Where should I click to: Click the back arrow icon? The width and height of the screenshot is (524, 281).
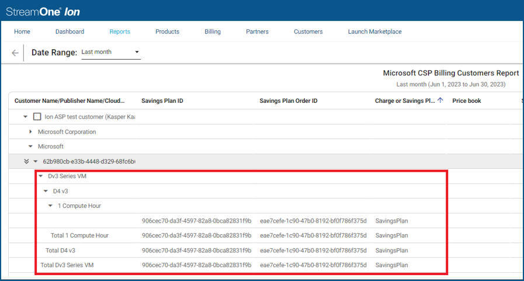click(15, 53)
